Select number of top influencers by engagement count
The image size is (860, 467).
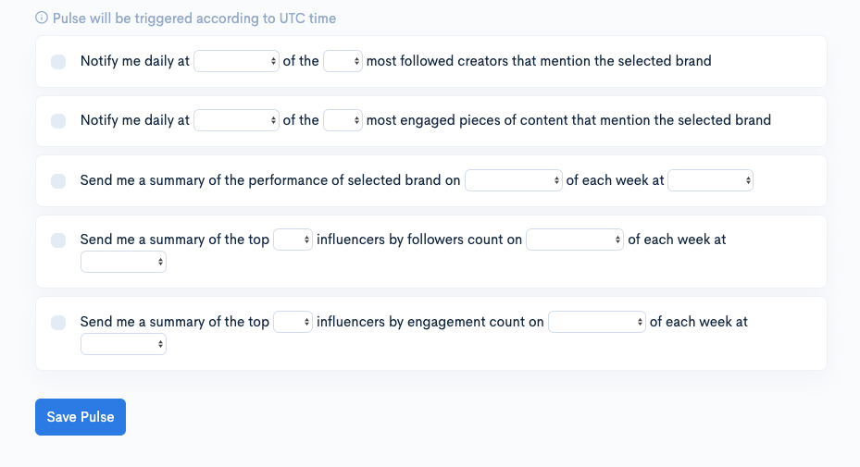click(293, 322)
